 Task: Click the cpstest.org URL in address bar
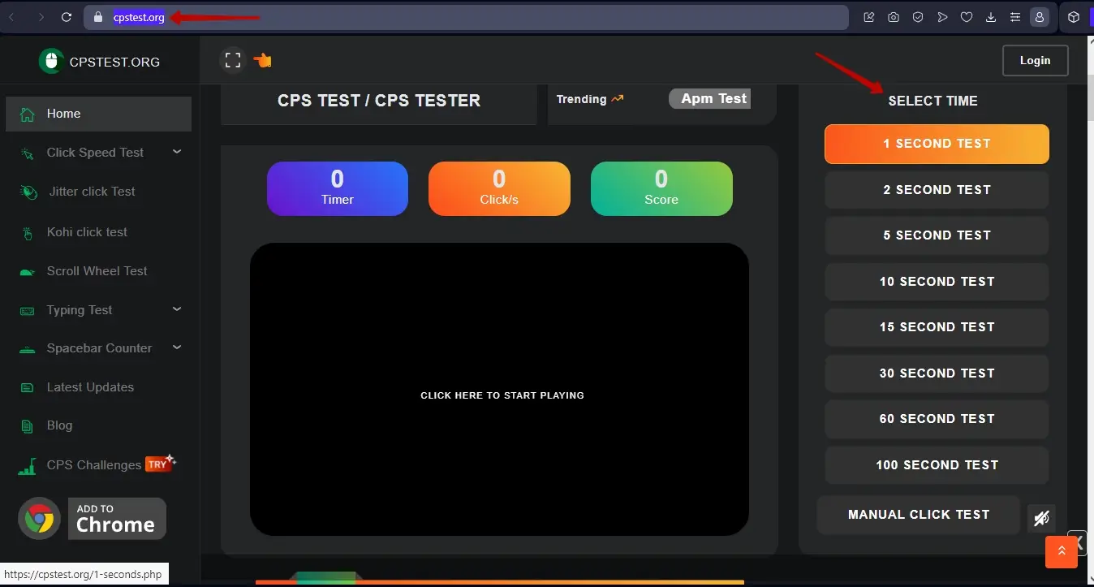[139, 17]
